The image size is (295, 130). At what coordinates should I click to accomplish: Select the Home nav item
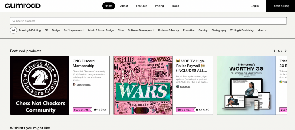109,6
